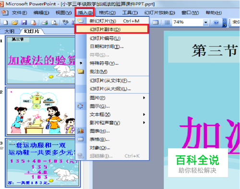The height and width of the screenshot is (189, 240).
Task: Click the Show/Hide Grid icon
Action: pyautogui.click(x=167, y=23)
